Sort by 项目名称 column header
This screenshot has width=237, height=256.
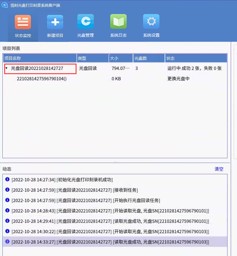point(40,58)
